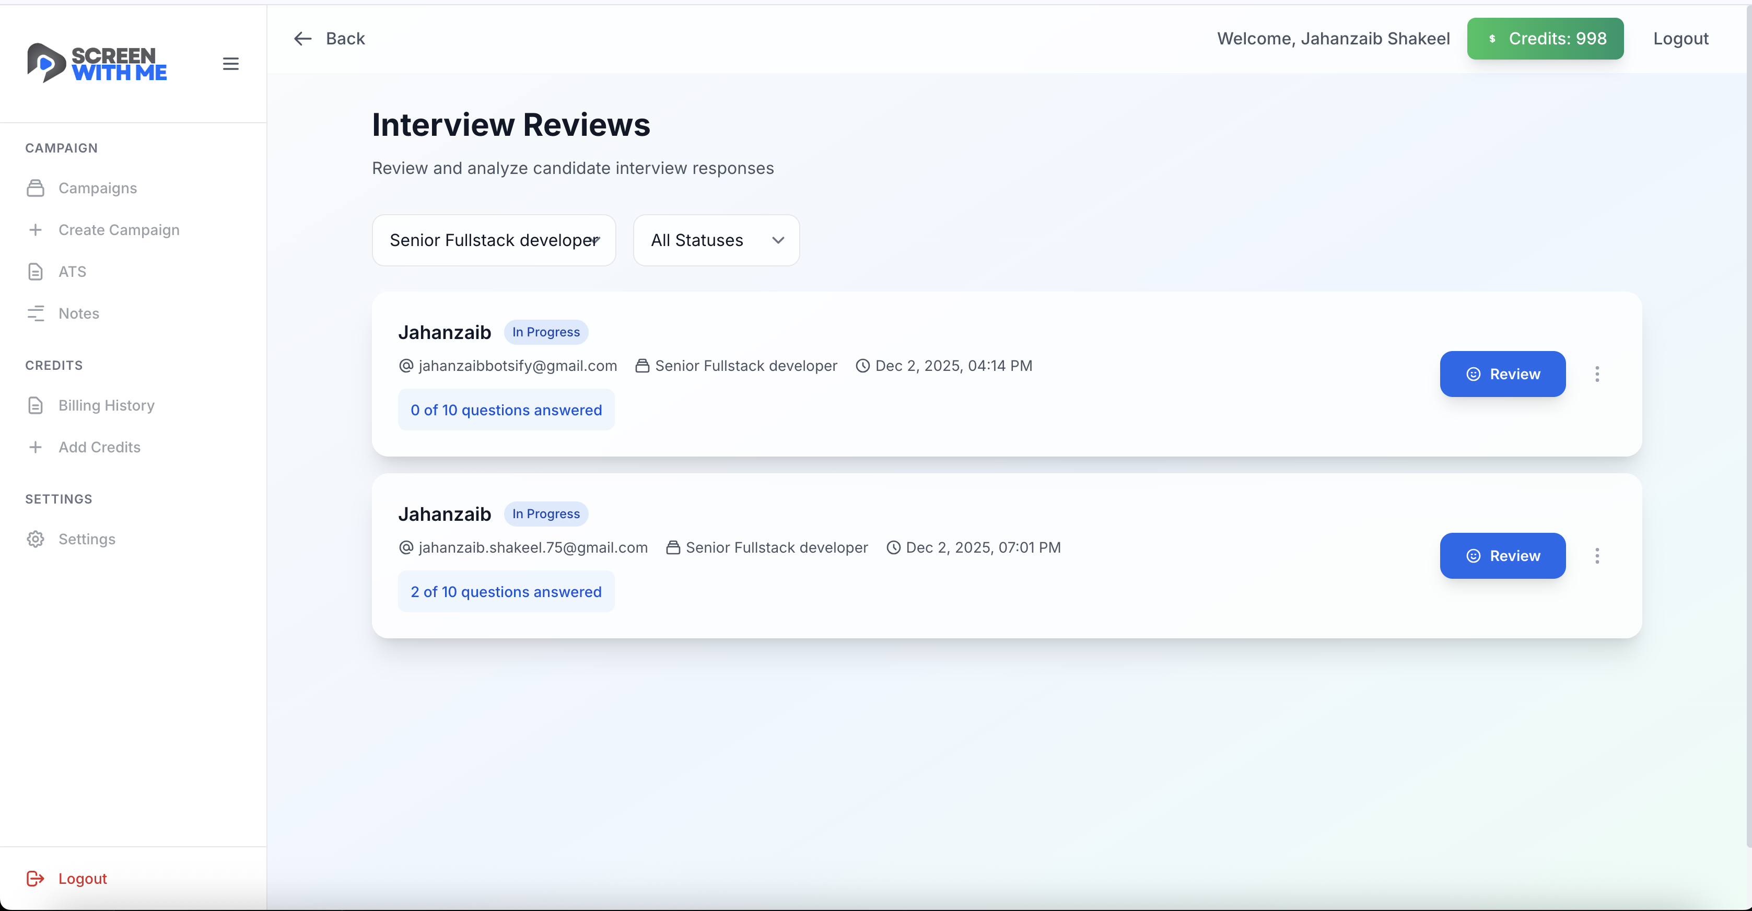Click inside the Senior Fullstack developer search field
This screenshot has height=911, width=1752.
click(x=493, y=239)
